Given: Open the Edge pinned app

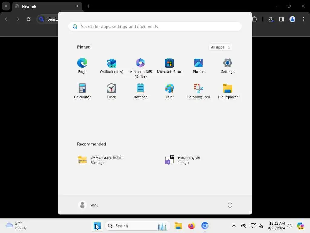Looking at the screenshot, I should coord(82,66).
